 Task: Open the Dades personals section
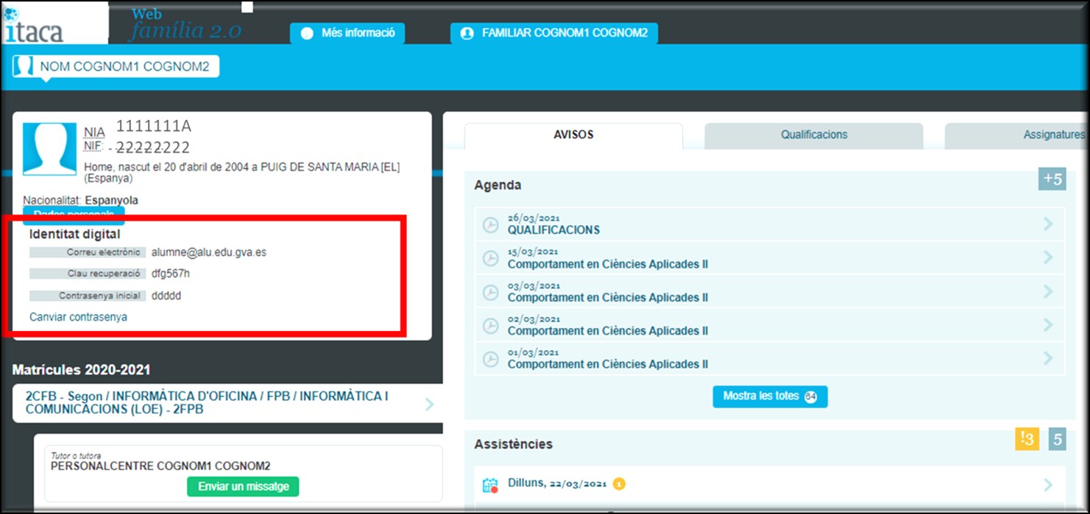point(74,215)
